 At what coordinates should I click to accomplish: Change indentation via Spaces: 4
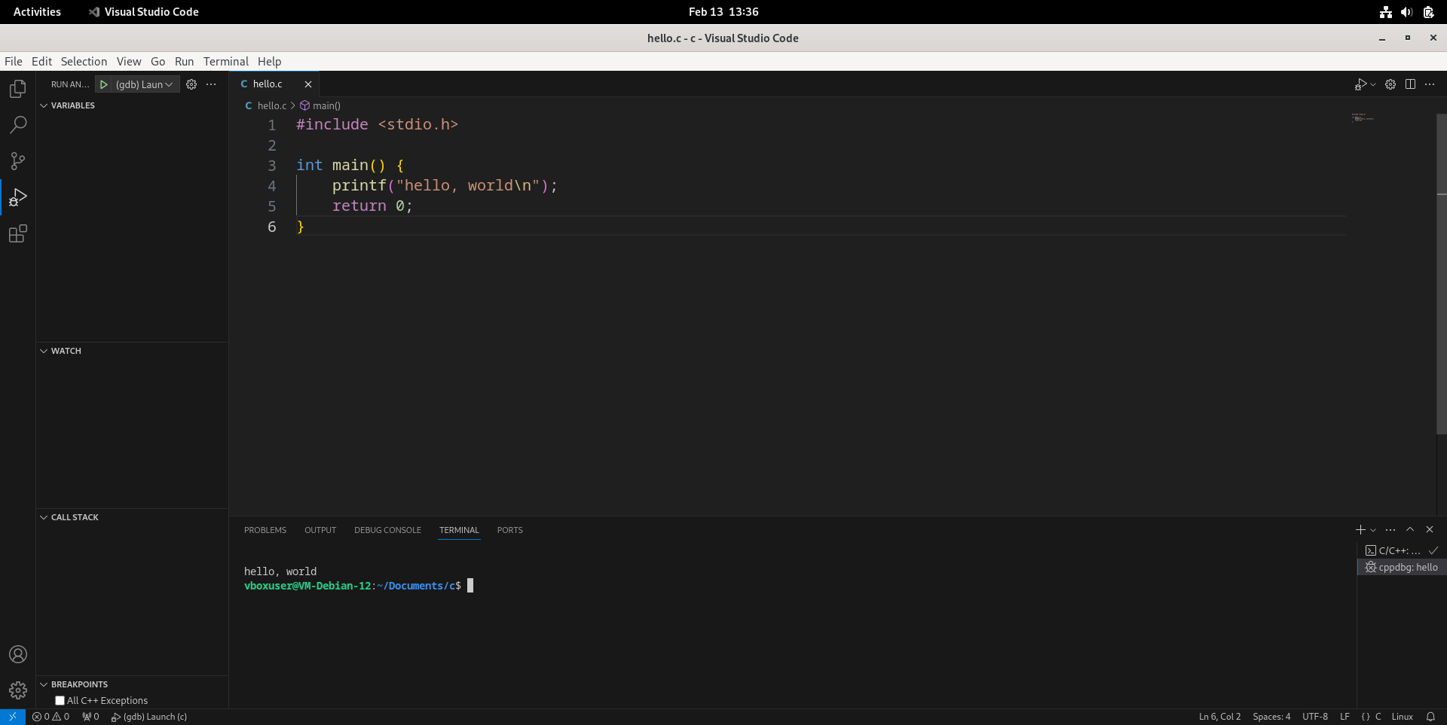[1271, 717]
